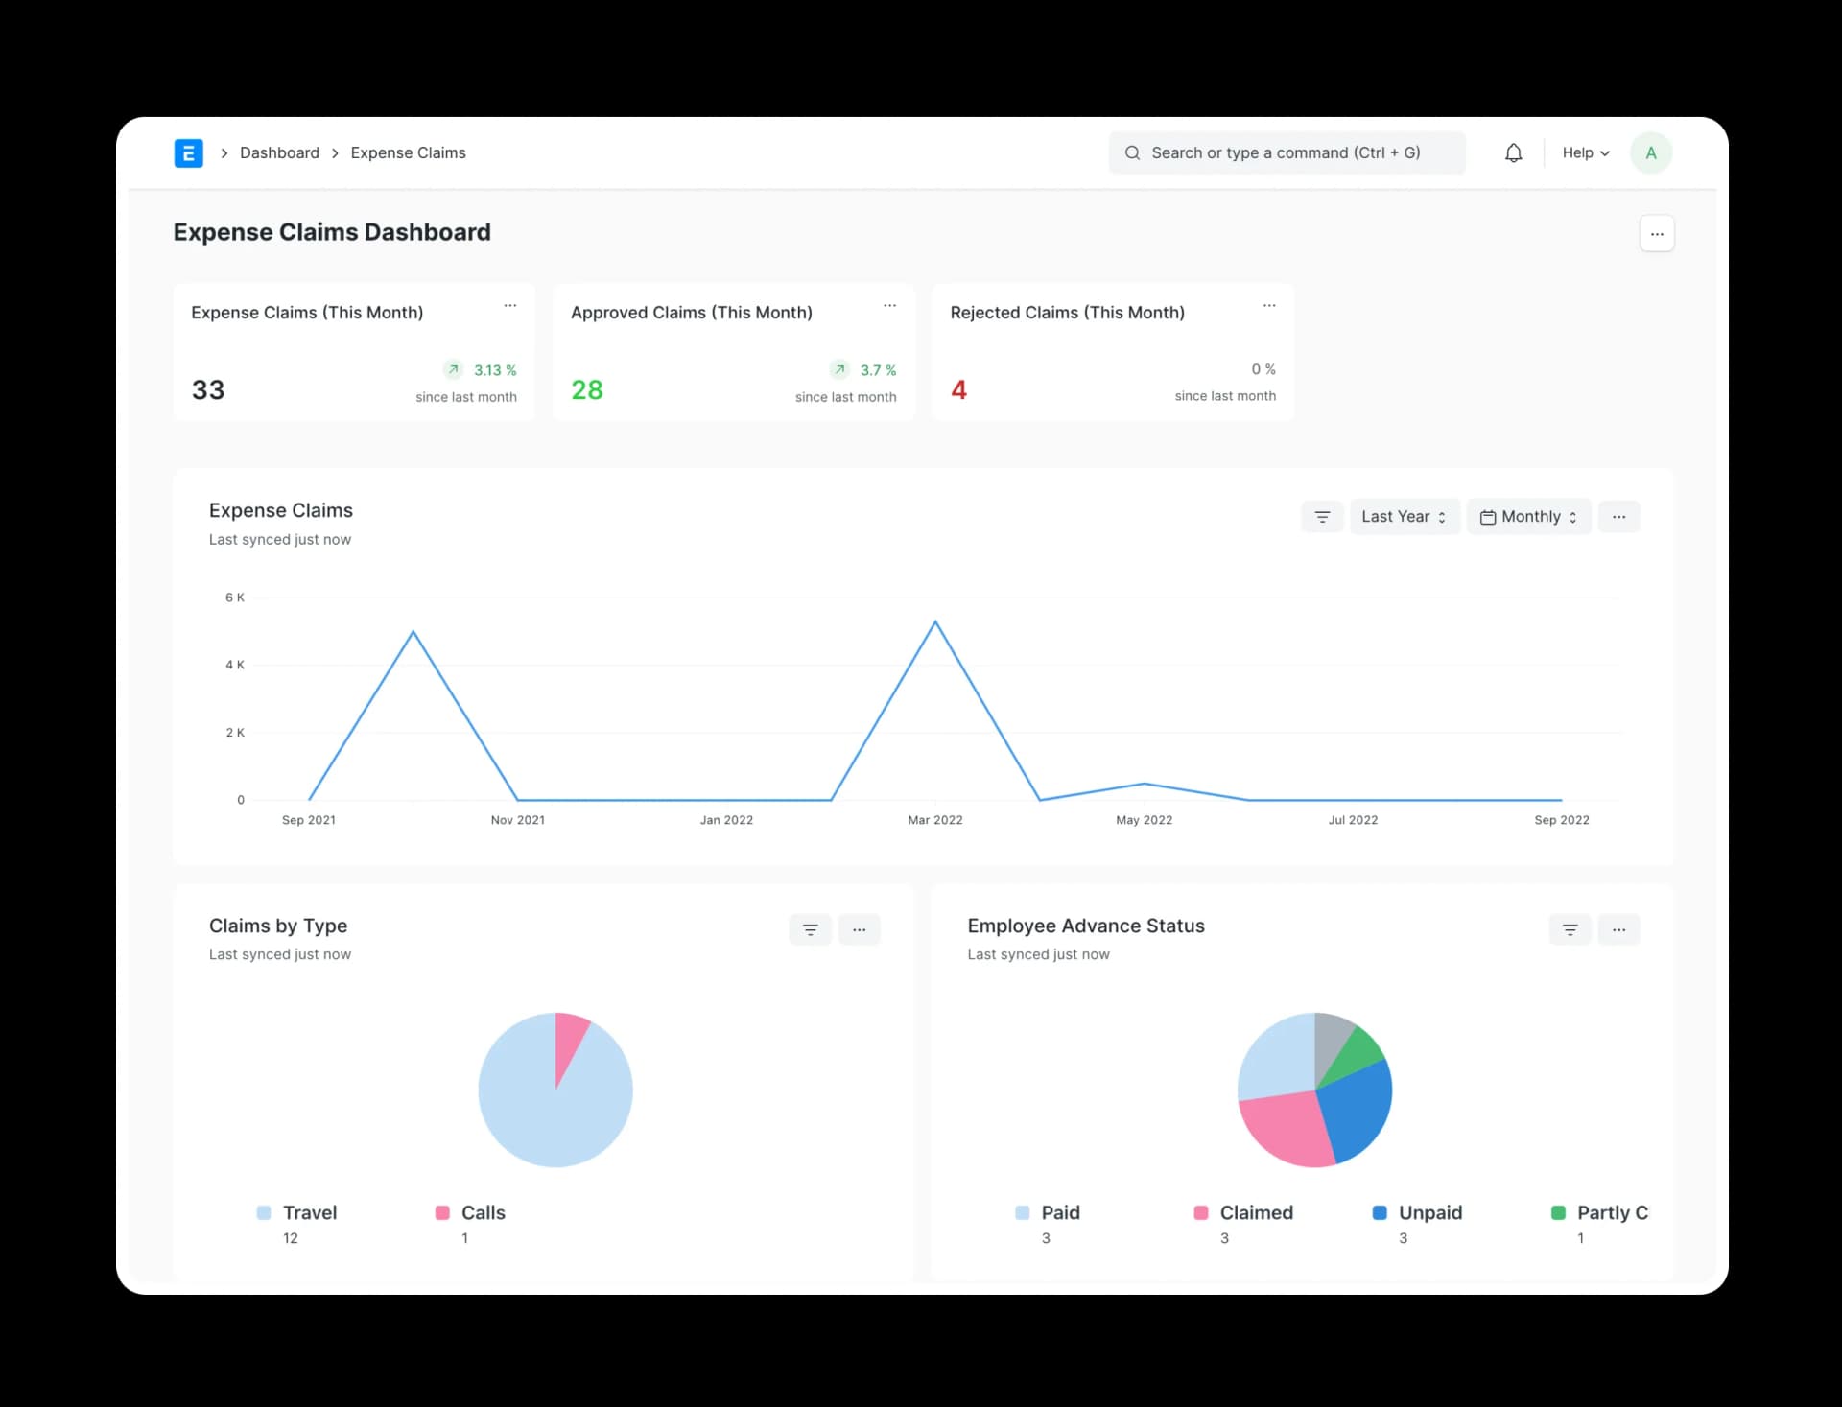The height and width of the screenshot is (1407, 1842).
Task: Click the calendar icon in Monthly selector
Action: [x=1488, y=518]
